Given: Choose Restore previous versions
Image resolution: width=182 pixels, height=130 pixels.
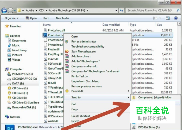Looking at the screenshot, I should tap(87, 86).
